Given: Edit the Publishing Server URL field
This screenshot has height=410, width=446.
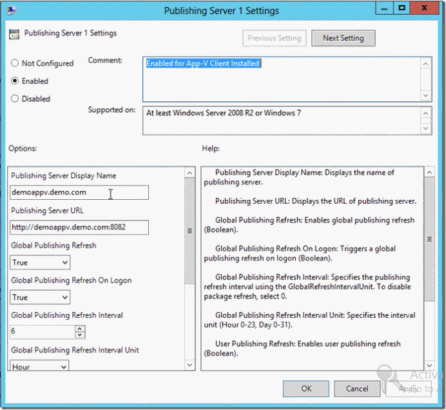Looking at the screenshot, I should point(79,228).
